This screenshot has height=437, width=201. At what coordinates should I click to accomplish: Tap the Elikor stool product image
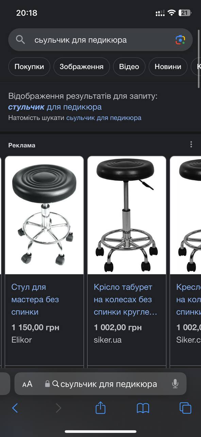pos(44,215)
